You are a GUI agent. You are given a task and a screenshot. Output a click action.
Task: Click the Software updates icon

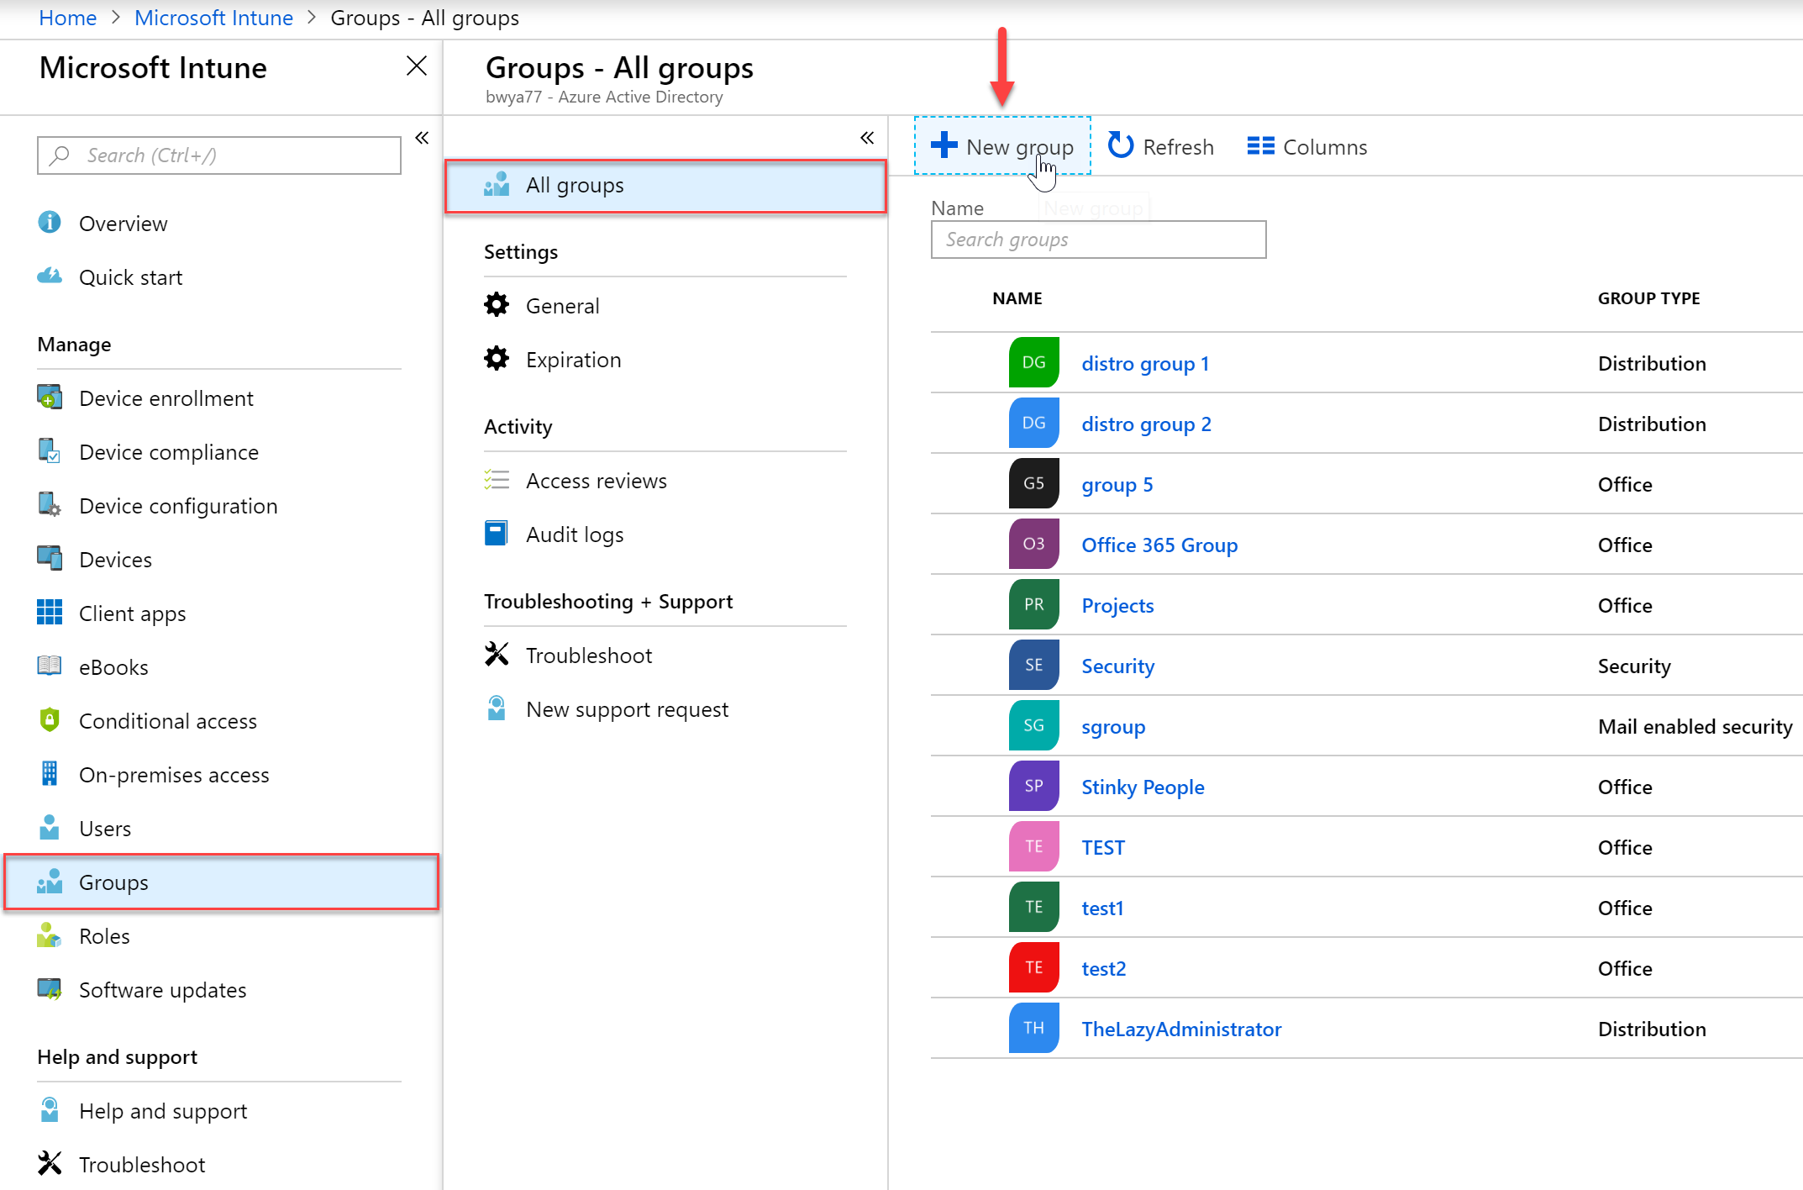50,988
